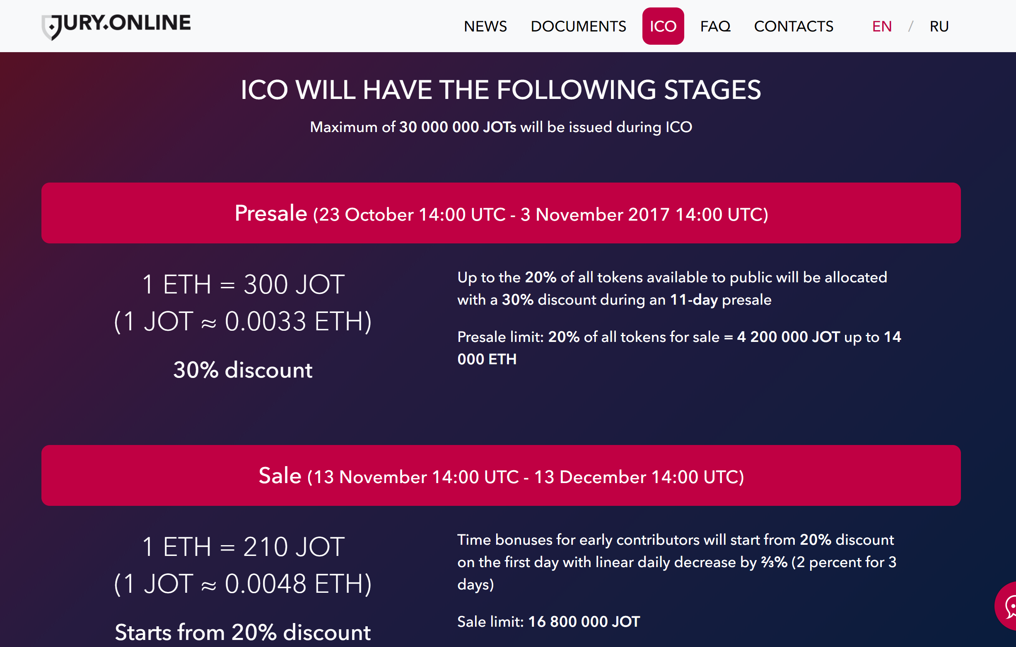Screen dimensions: 1016x647
Task: Select the highlighted ICO nav tab
Action: tap(663, 26)
